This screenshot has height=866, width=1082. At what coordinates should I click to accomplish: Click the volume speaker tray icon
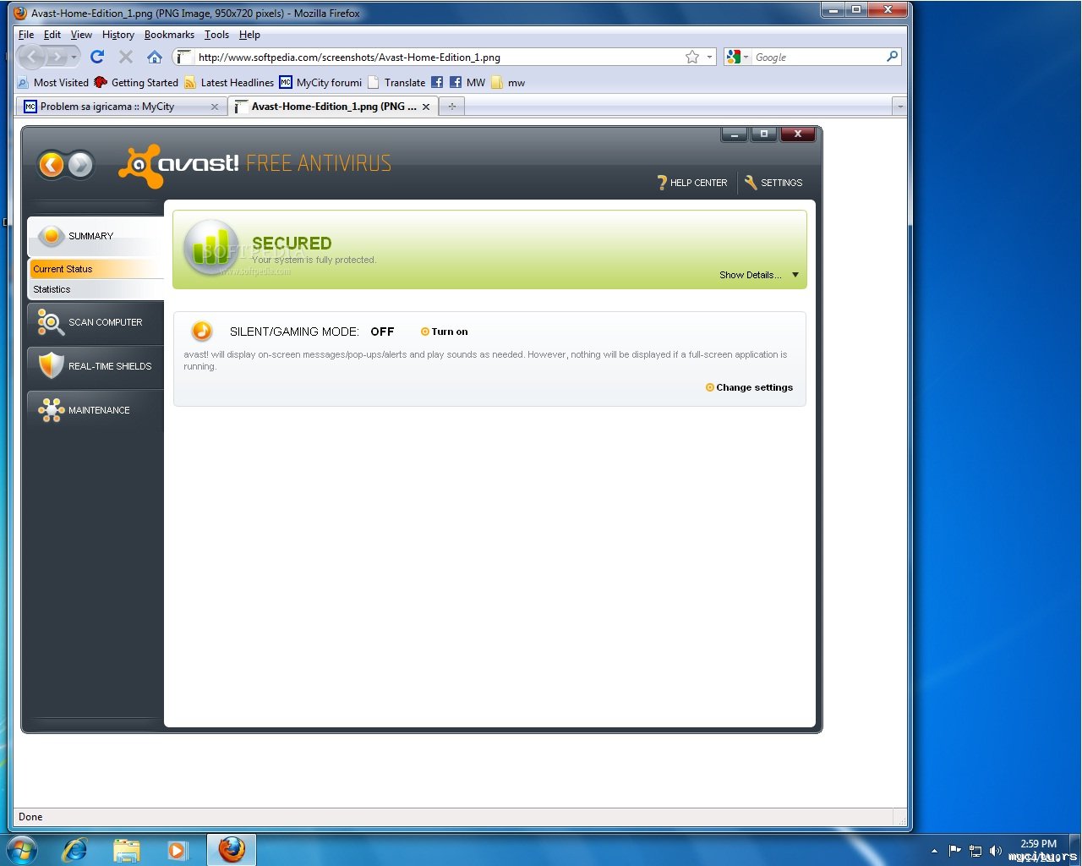click(x=995, y=851)
